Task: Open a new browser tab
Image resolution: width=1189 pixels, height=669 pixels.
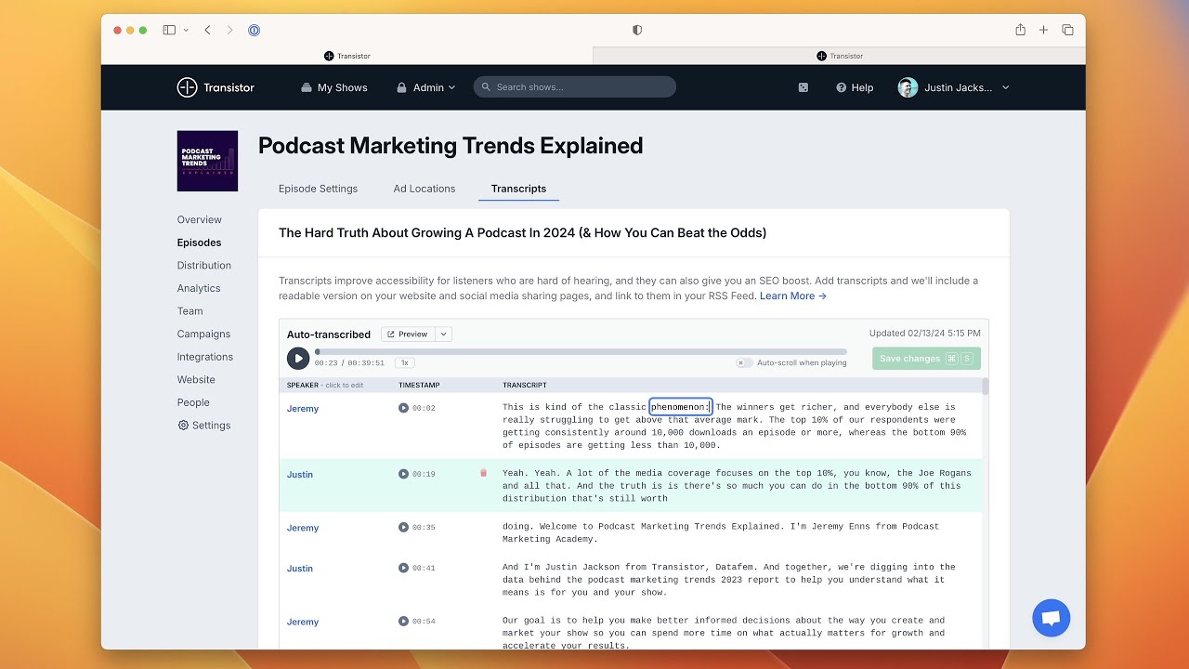Action: tap(1043, 30)
